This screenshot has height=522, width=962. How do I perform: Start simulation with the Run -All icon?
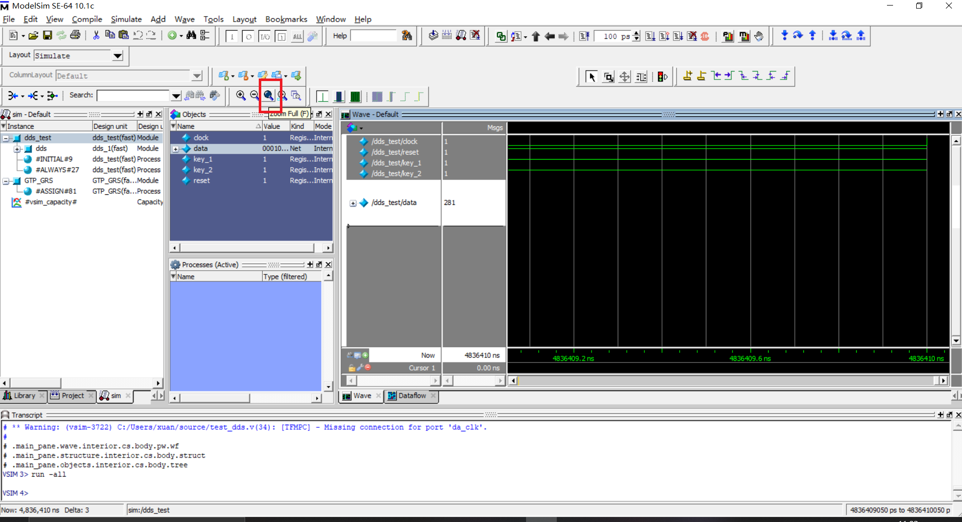click(x=678, y=36)
